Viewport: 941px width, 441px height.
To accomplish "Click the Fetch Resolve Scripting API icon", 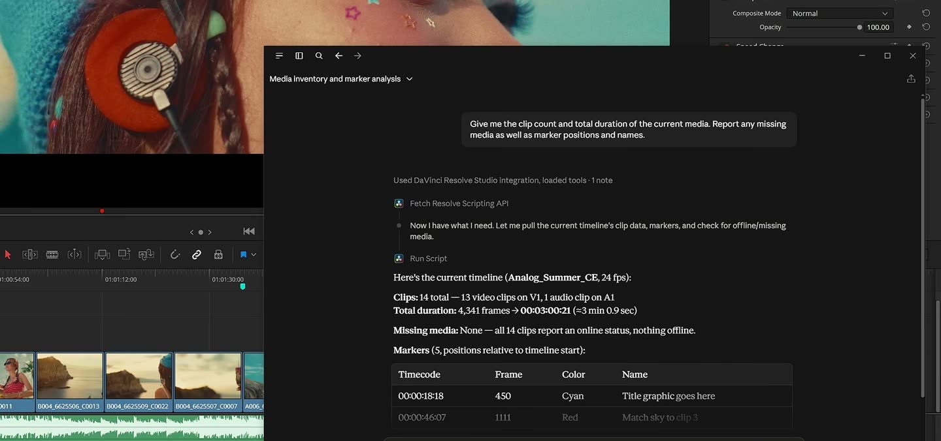I will point(399,204).
